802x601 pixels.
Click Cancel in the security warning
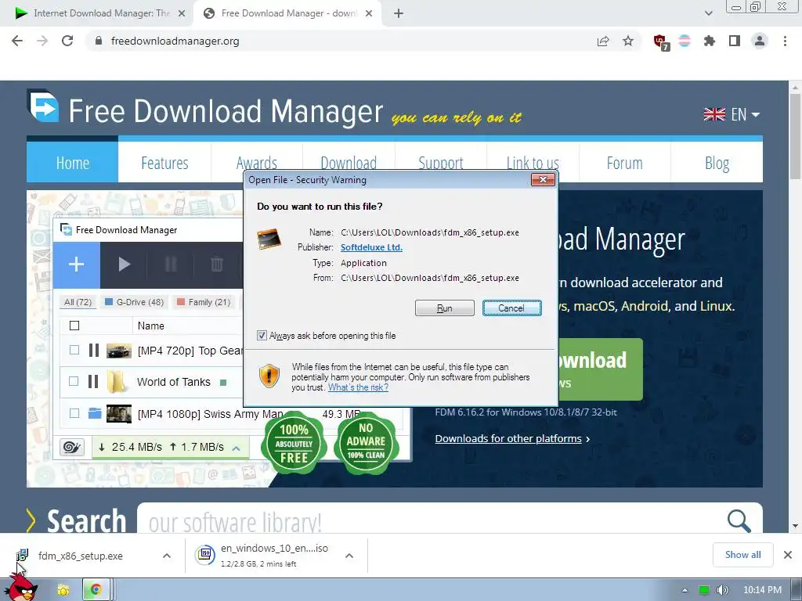[x=511, y=308]
